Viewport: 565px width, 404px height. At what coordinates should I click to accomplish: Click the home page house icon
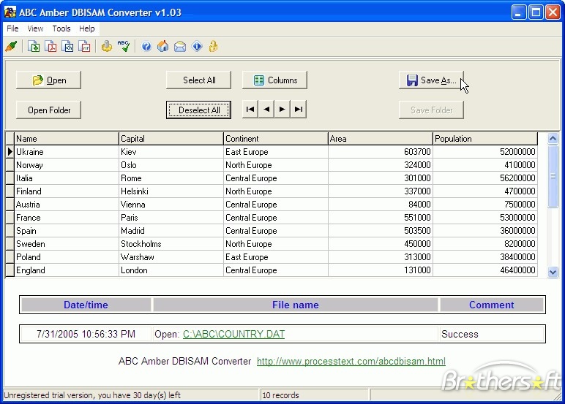[x=163, y=47]
